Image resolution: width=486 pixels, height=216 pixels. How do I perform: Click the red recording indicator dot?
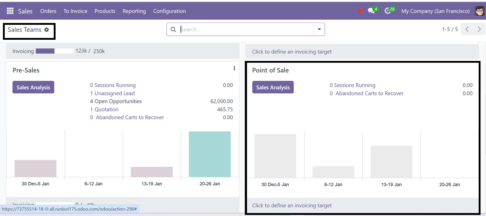(361, 11)
